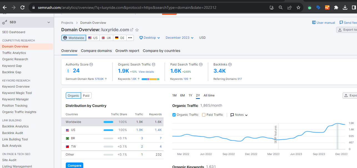The height and width of the screenshot is (168, 357).
Task: Set chart range to 1M
Action: click(x=174, y=95)
